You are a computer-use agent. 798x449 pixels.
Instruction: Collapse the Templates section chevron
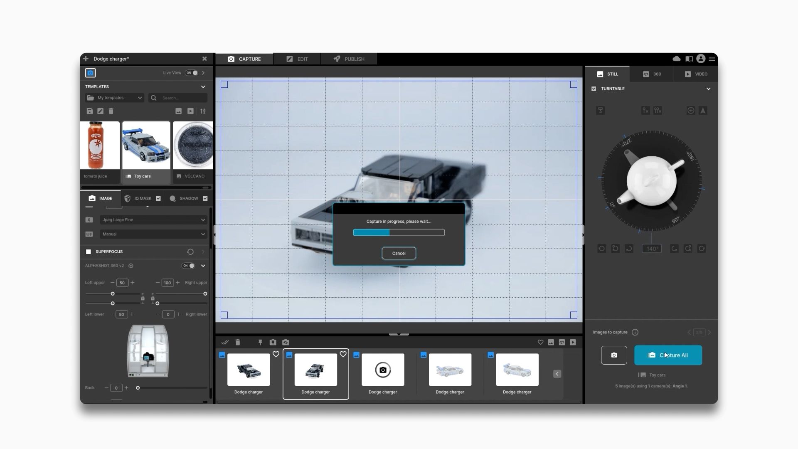pyautogui.click(x=203, y=86)
